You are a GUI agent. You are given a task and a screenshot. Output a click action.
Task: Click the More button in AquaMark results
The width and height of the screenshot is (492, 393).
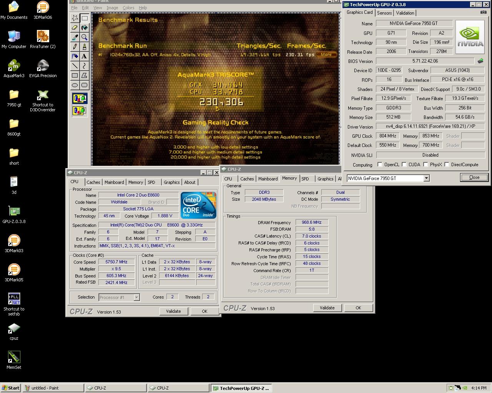[x=326, y=54]
